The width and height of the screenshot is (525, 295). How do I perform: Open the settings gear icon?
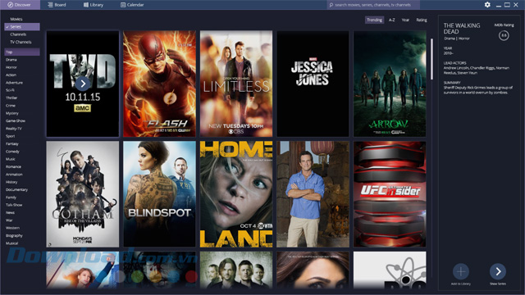(x=487, y=5)
